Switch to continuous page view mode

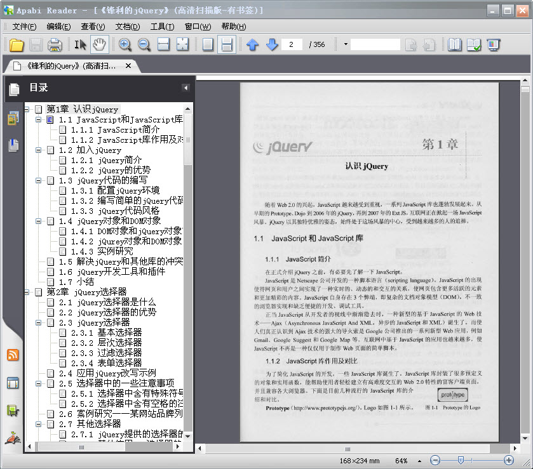tap(227, 45)
